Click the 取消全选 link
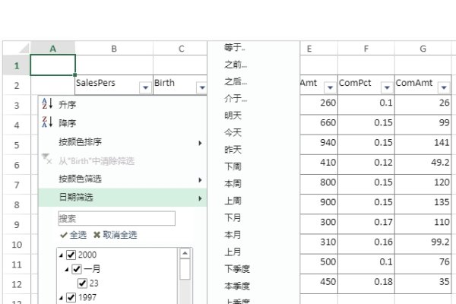 (120, 235)
